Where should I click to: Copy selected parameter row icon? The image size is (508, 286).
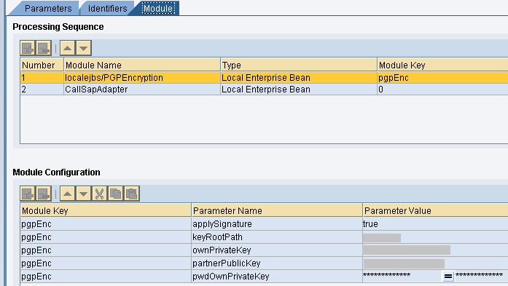point(116,194)
